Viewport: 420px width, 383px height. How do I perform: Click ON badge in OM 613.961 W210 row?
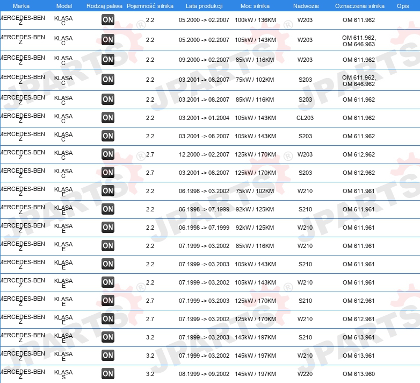coord(108,356)
